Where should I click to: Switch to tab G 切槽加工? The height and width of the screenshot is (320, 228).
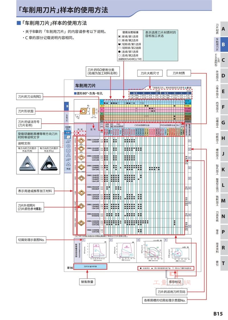click(x=221, y=123)
